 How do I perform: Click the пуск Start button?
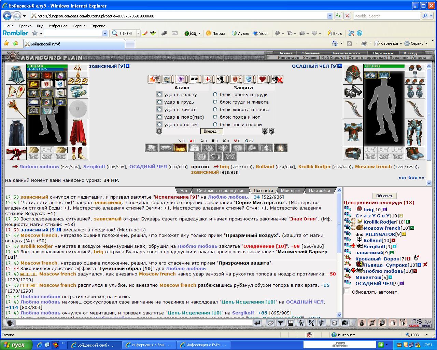click(x=16, y=345)
